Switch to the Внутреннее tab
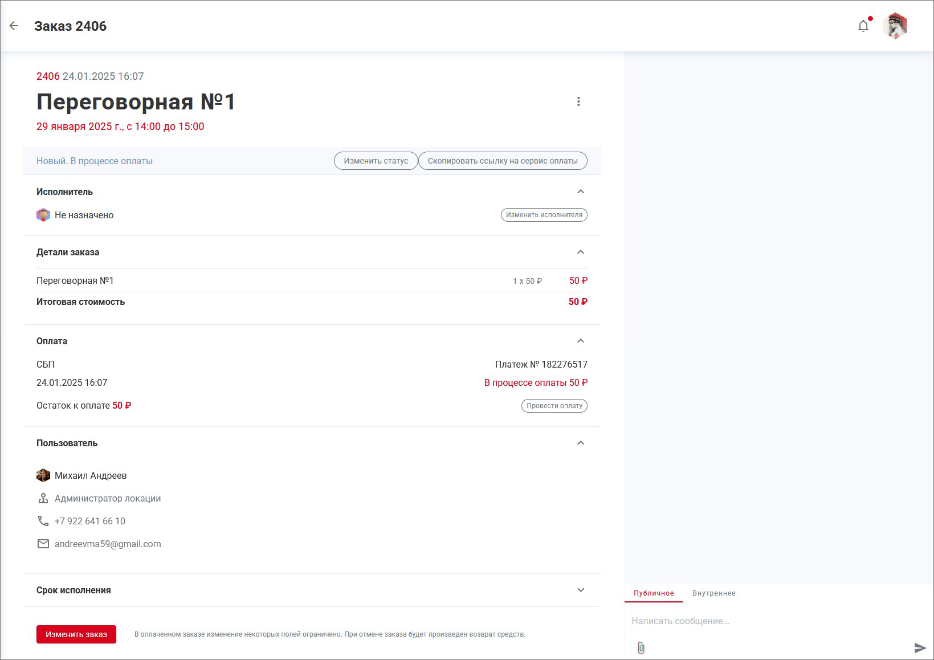This screenshot has width=934, height=660. (713, 593)
